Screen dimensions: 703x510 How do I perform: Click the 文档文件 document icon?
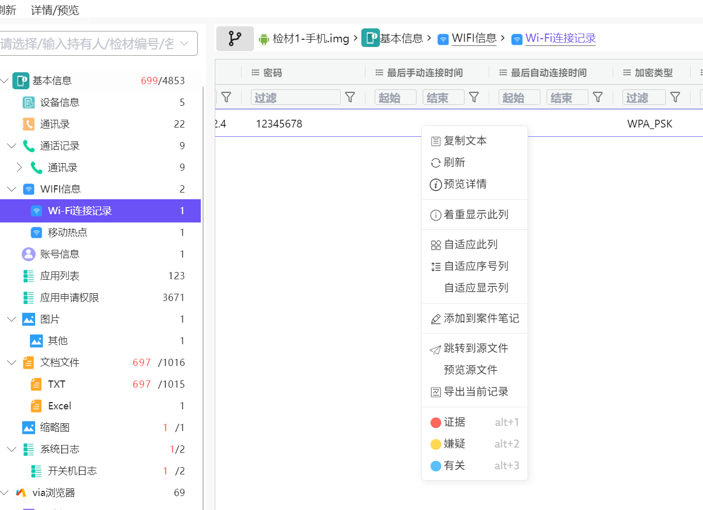coord(29,362)
